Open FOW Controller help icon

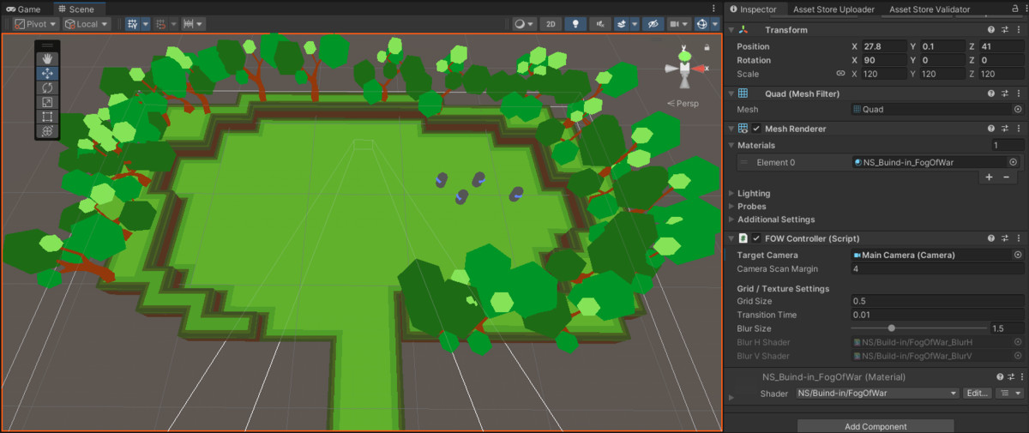coord(991,238)
